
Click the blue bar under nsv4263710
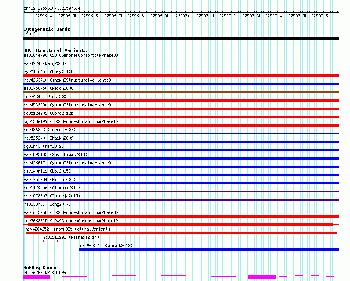tap(181, 84)
